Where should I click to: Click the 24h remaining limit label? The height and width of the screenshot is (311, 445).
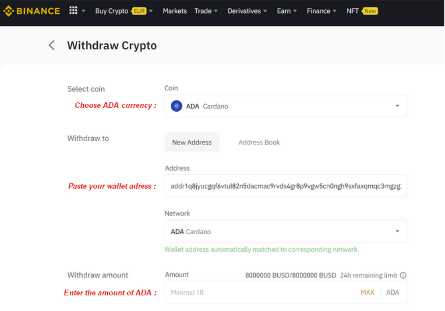tap(368, 275)
